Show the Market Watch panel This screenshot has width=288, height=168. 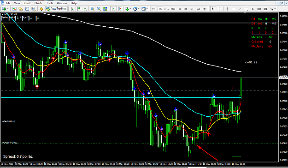tap(14, 9)
